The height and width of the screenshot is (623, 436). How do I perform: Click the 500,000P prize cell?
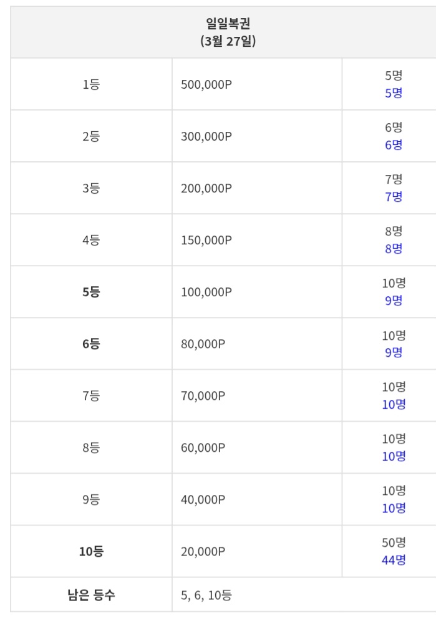pos(206,84)
